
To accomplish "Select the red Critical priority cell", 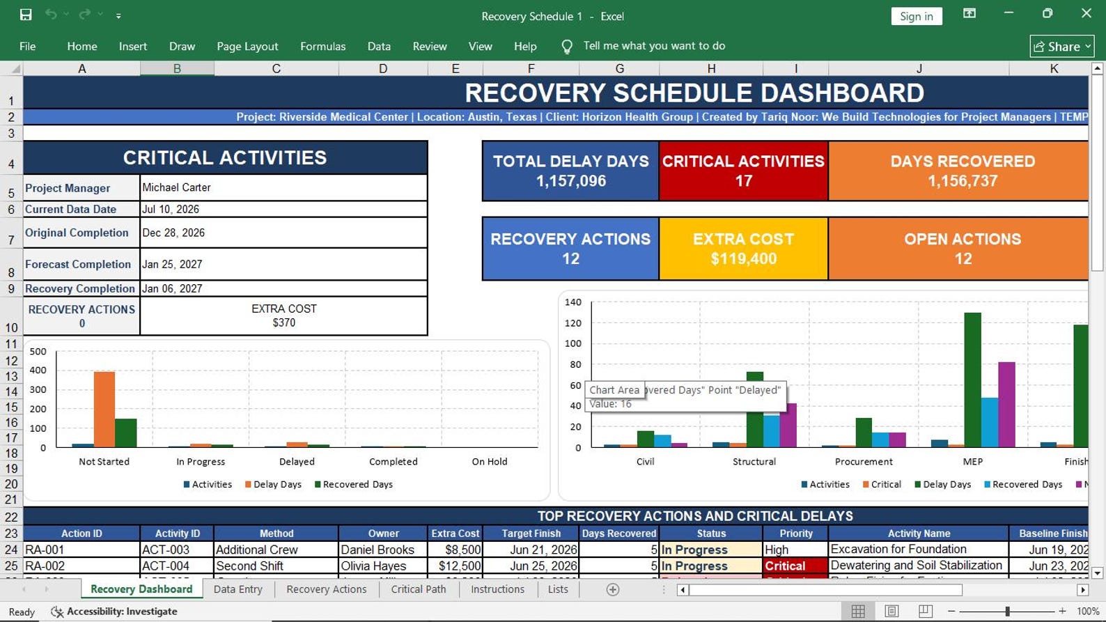I will click(795, 566).
